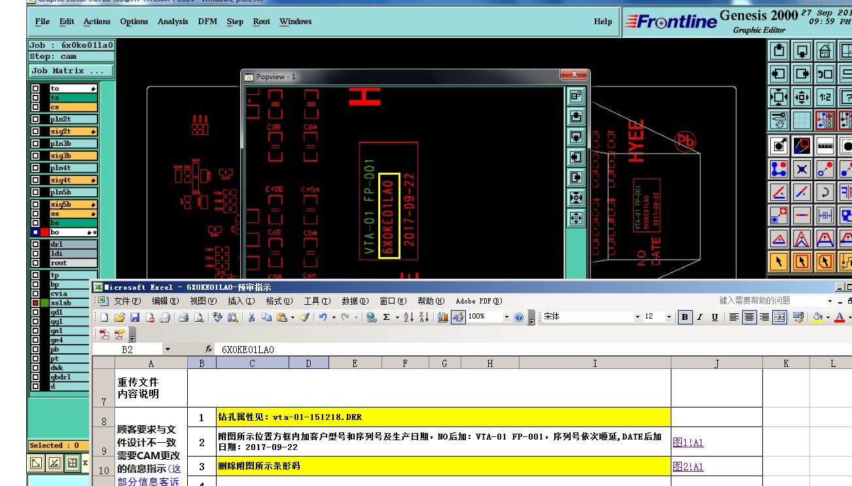Image resolution: width=852 pixels, height=486 pixels.
Task: Open the color palette settings icon
Action: (x=779, y=120)
